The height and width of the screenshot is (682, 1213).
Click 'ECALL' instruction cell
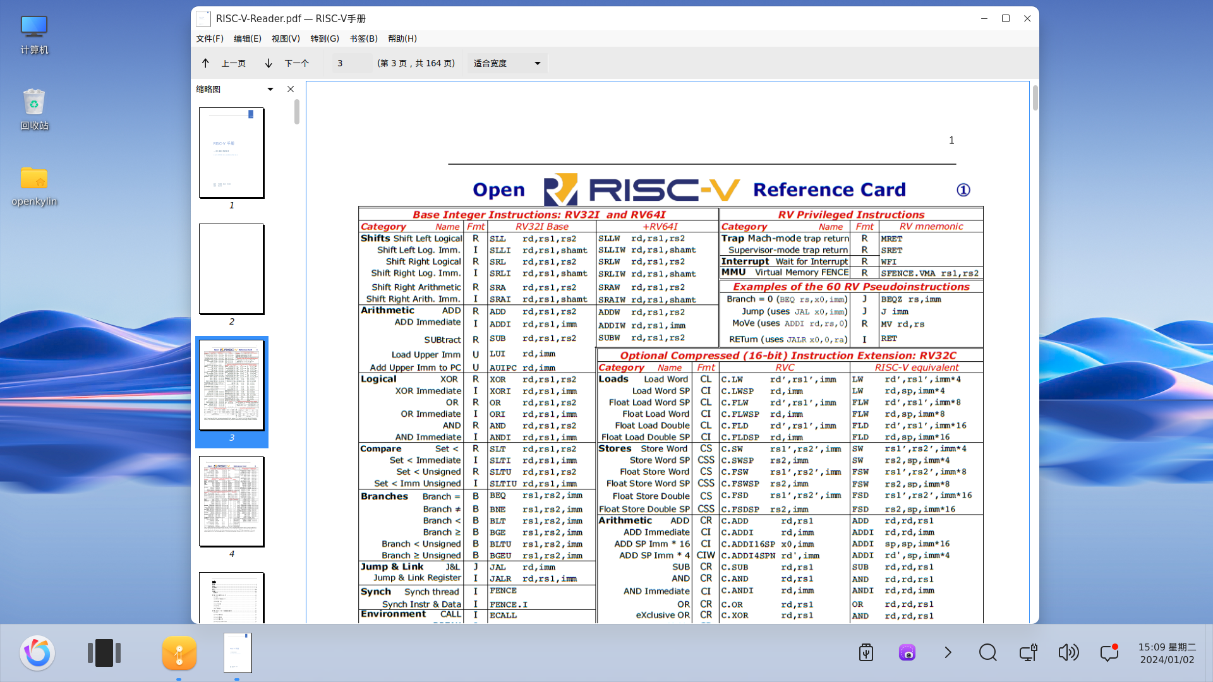tap(503, 615)
